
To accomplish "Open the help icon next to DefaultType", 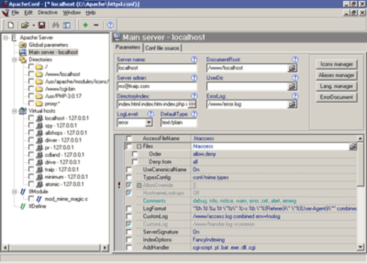I will pyautogui.click(x=194, y=114).
